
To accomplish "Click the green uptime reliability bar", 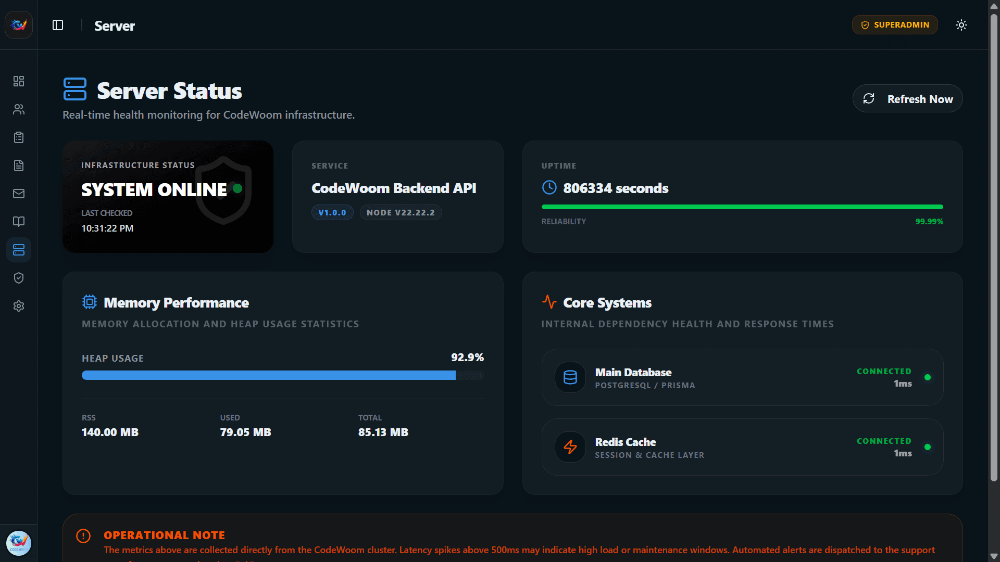I will (x=742, y=207).
